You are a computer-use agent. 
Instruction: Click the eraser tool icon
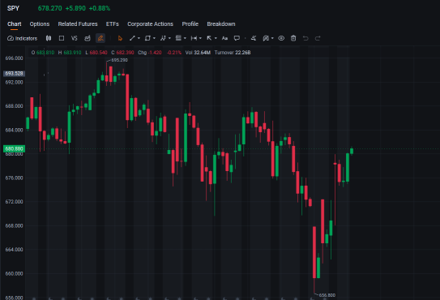254,38
